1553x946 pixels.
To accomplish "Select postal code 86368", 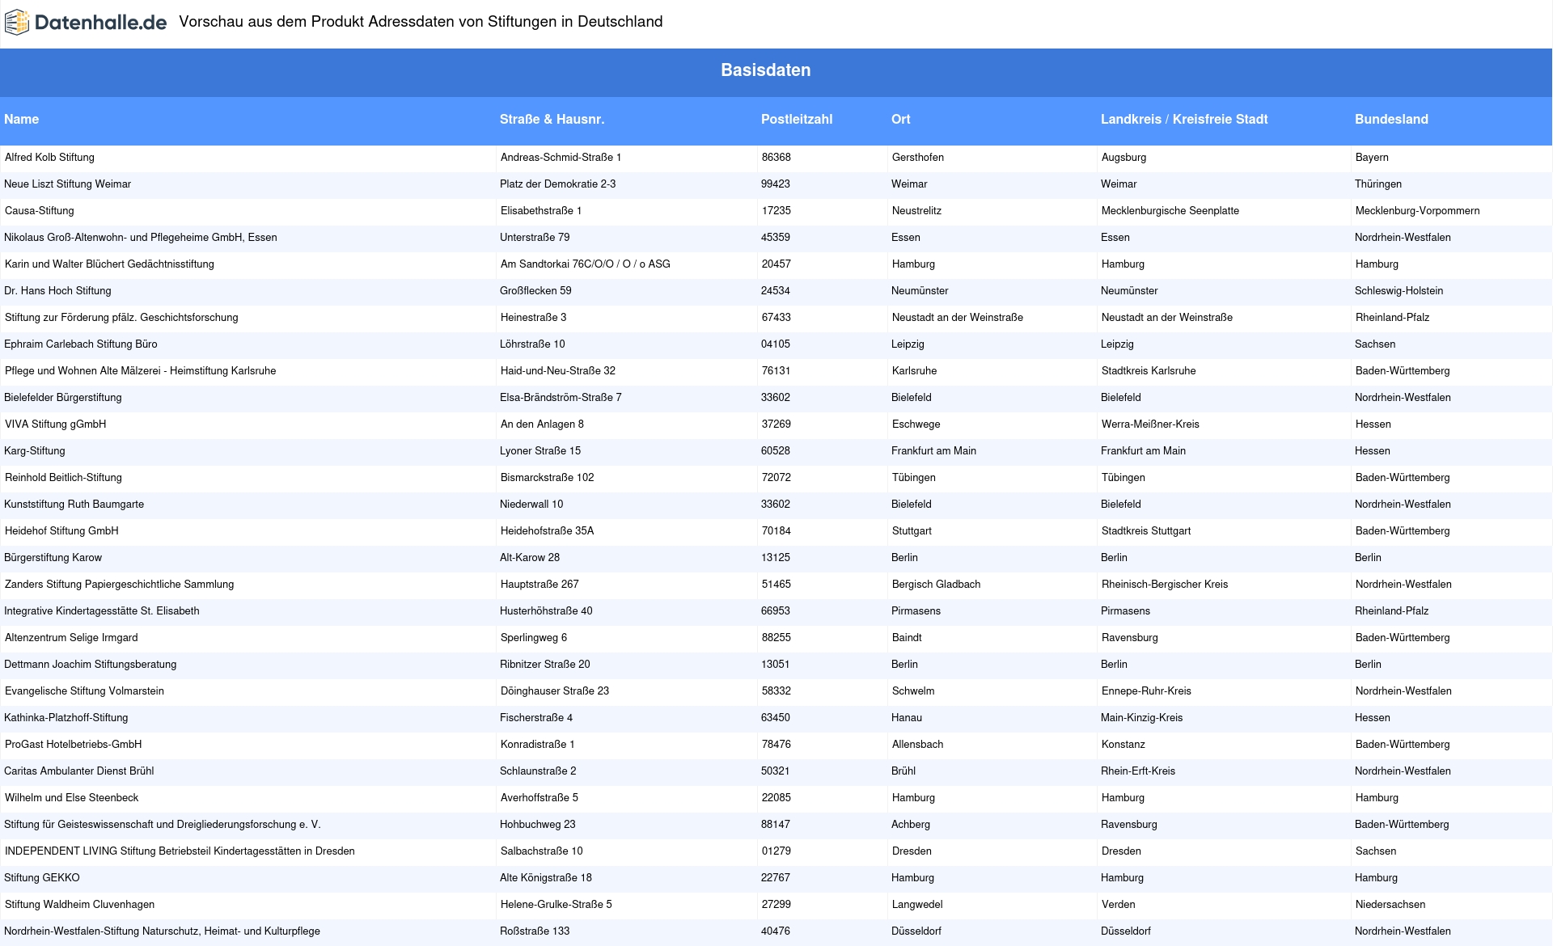I will coord(776,158).
